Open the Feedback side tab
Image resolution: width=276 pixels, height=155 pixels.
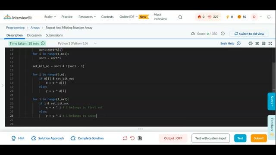[272, 127]
